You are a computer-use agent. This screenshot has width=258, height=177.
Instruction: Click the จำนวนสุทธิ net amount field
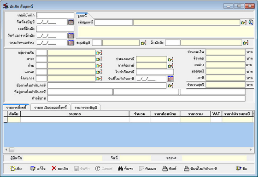225,85
